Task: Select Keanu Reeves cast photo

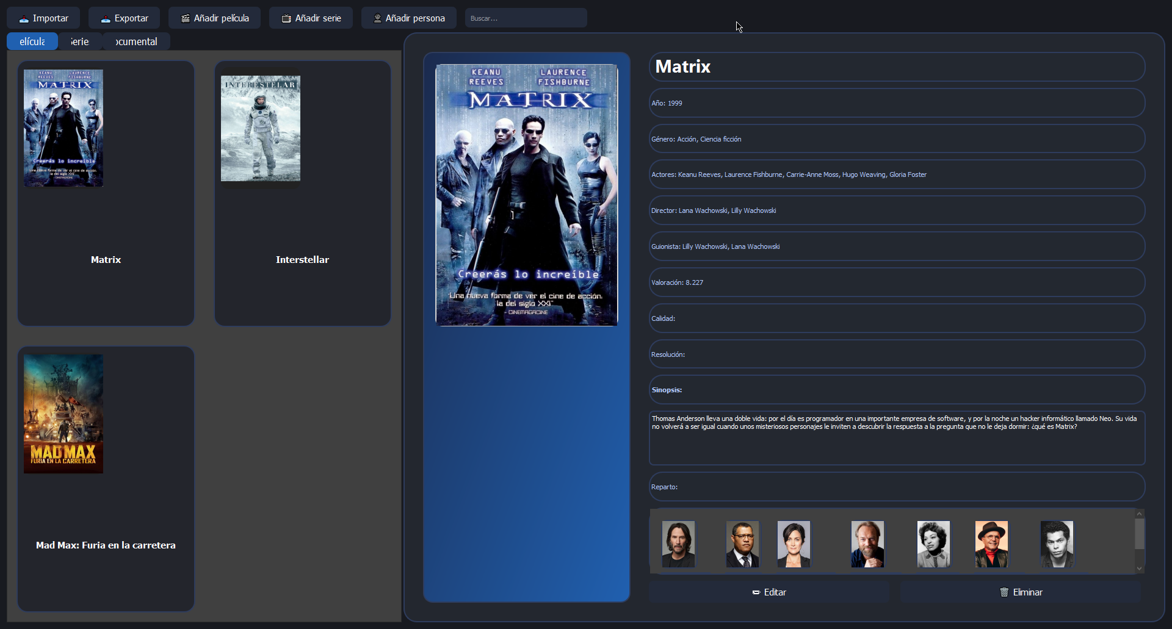Action: (x=678, y=544)
